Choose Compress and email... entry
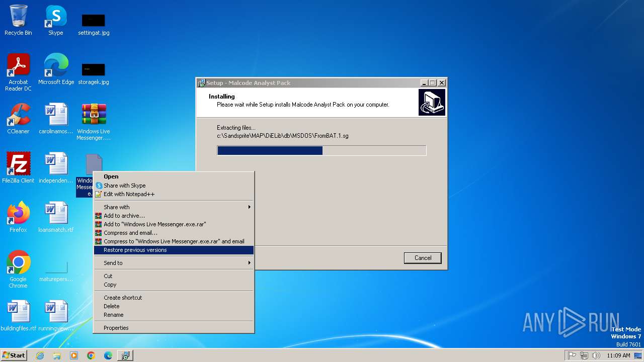This screenshot has width=644, height=362. click(174, 233)
